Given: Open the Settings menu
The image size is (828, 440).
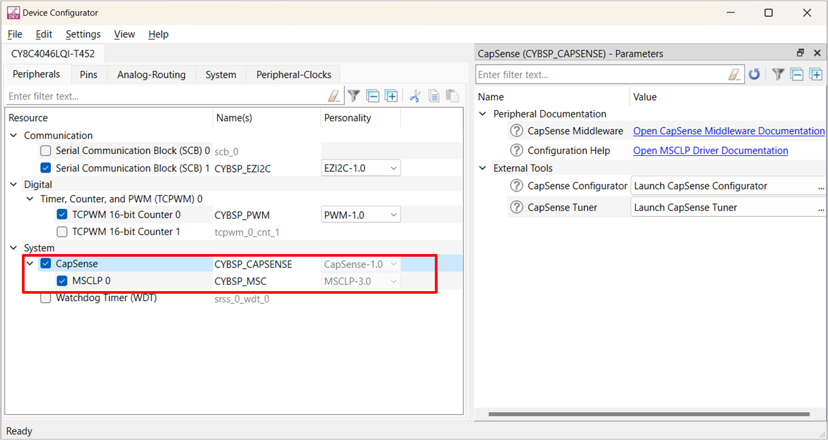Looking at the screenshot, I should 83,34.
